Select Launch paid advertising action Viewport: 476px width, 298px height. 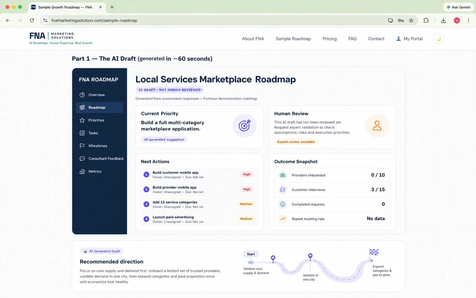click(x=199, y=219)
